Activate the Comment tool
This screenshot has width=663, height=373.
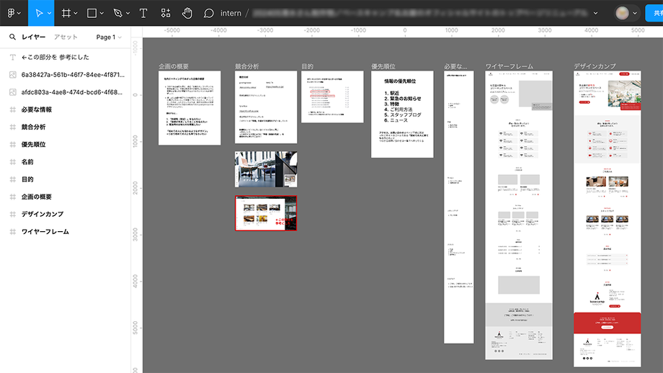click(x=209, y=13)
